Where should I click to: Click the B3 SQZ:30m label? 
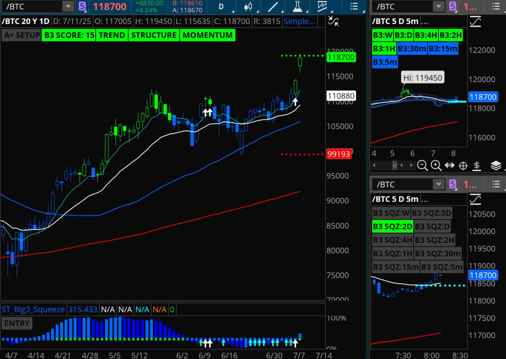click(438, 253)
